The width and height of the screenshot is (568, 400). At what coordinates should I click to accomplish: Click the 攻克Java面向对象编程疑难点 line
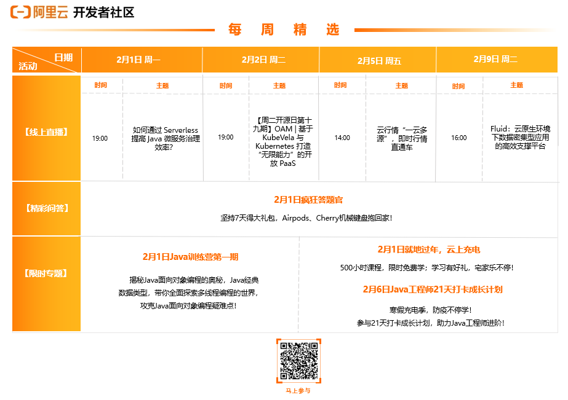[188, 305]
